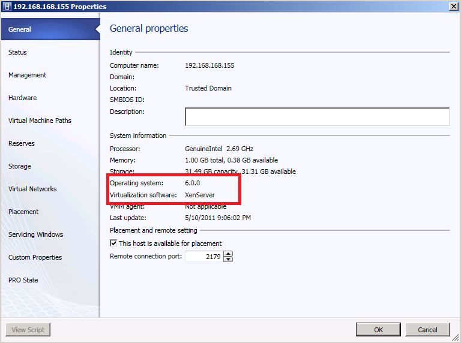Image resolution: width=461 pixels, height=343 pixels.
Task: Click the title bar window icon
Action: [x=7, y=7]
